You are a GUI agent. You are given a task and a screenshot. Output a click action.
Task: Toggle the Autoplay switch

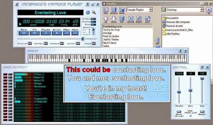tap(93, 19)
